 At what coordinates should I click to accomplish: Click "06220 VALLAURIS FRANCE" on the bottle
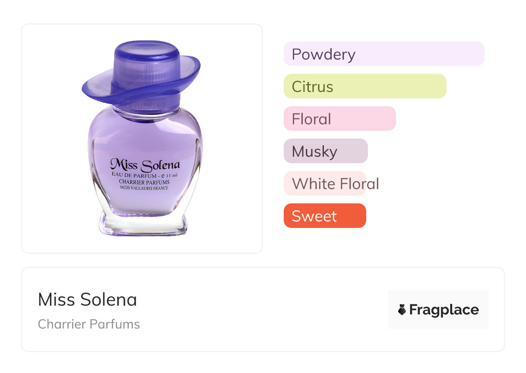point(144,188)
